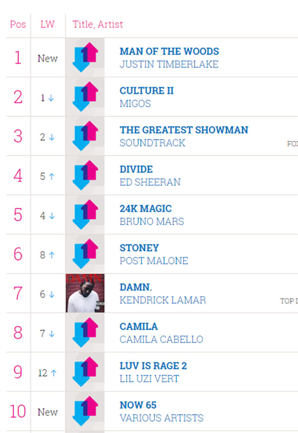The width and height of the screenshot is (298, 433).
Task: Open the MAN OF THE WOODS title link
Action: pyautogui.click(x=169, y=51)
